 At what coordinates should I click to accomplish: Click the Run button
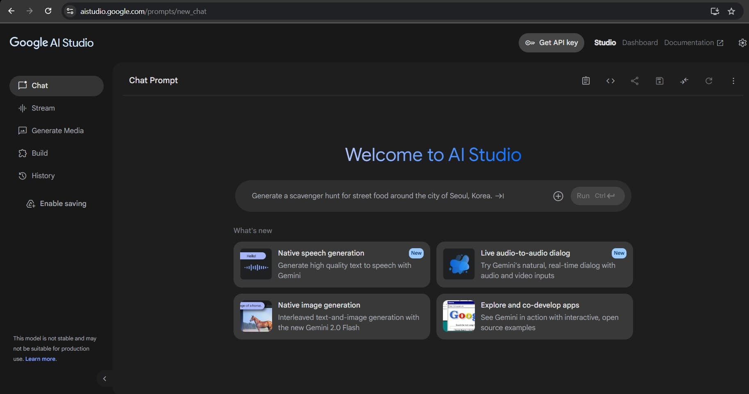[x=597, y=196]
